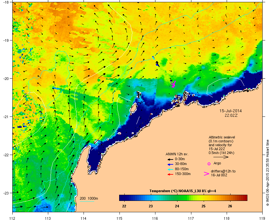The image size is (272, 220).
Task: Click the colorbar tick label 22
Action: pyautogui.click(x=124, y=206)
